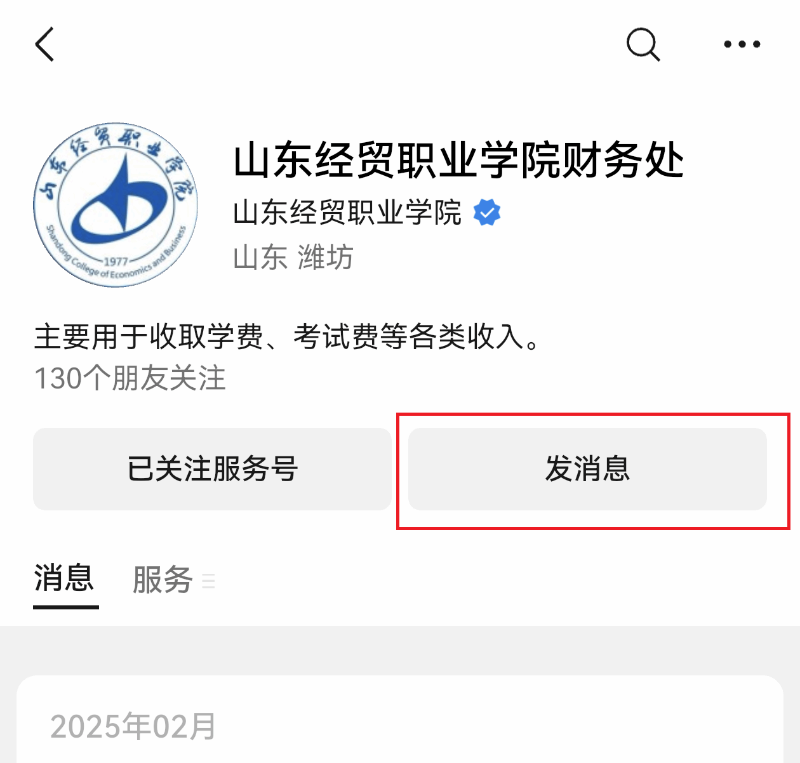
Task: Tap the black underline below 消息
Action: [x=66, y=607]
